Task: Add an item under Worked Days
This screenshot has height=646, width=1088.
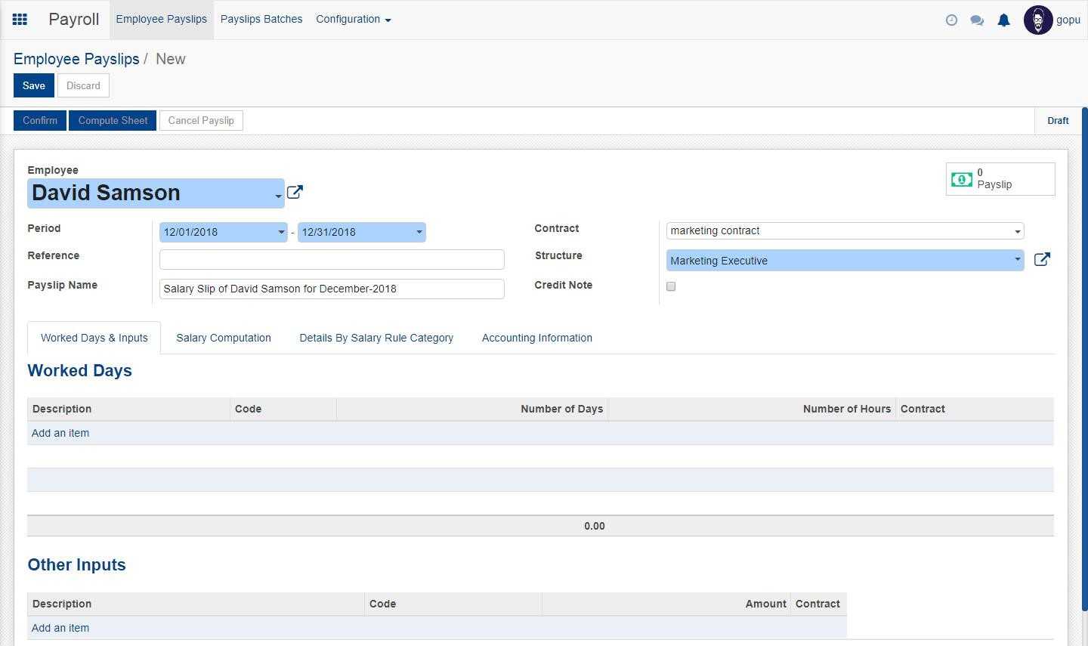Action: [60, 434]
